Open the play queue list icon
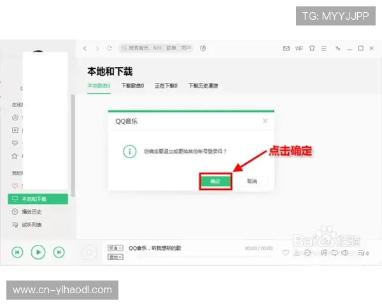Viewport: 382px width, 306px height. pos(363,253)
